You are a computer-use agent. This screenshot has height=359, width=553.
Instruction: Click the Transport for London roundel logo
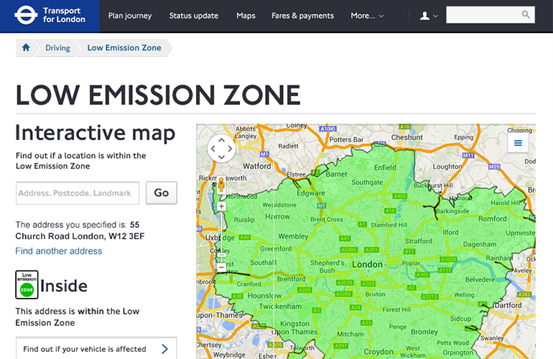coord(25,15)
